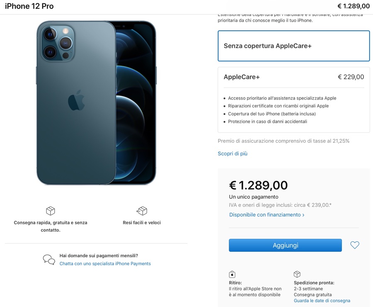Open the Scopri di più link
The height and width of the screenshot is (307, 373).
pyautogui.click(x=233, y=153)
